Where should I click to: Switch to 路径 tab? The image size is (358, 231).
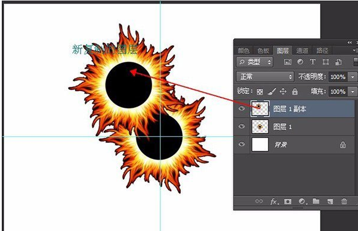click(x=322, y=51)
